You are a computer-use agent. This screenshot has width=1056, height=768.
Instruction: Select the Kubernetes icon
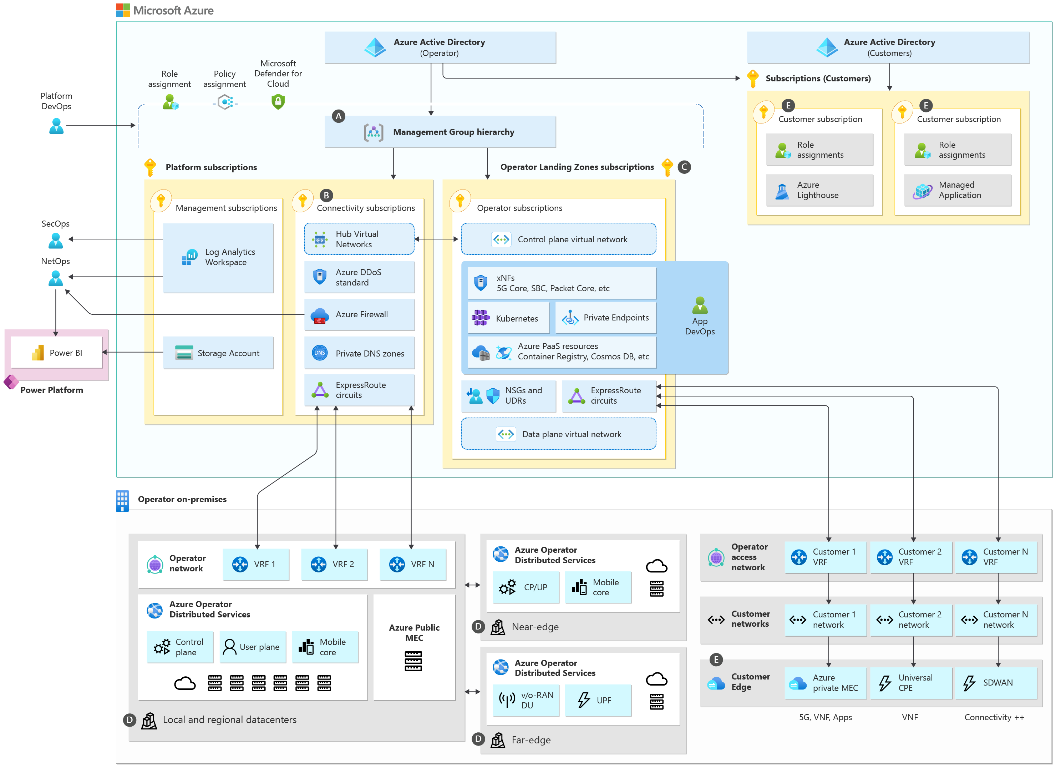[x=481, y=318]
